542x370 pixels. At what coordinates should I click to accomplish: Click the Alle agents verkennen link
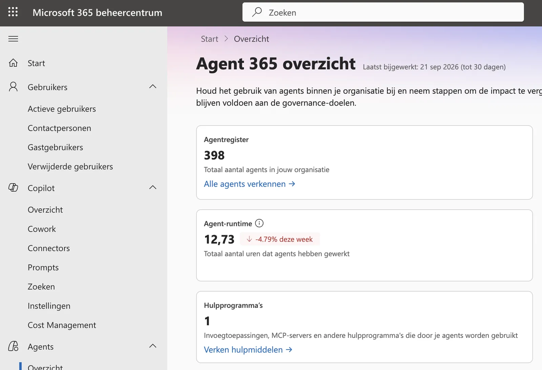tap(249, 184)
